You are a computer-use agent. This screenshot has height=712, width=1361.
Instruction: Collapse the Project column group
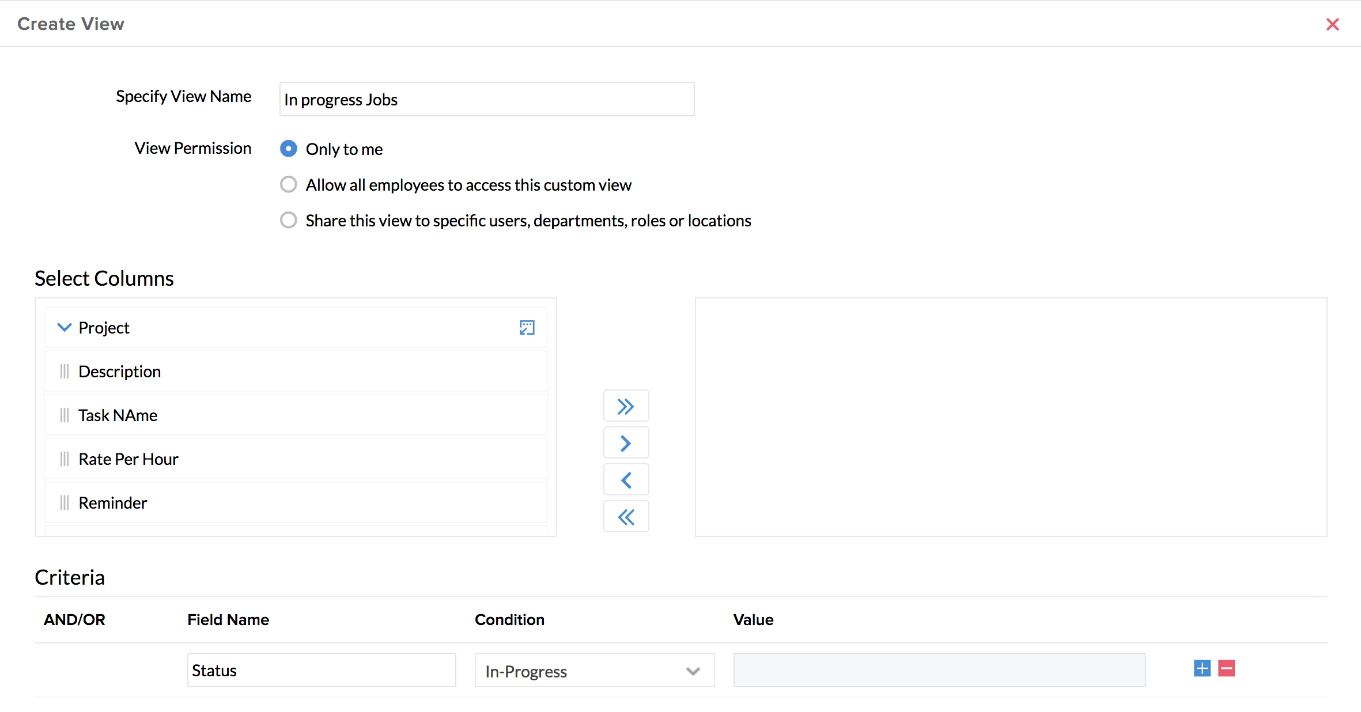point(65,327)
